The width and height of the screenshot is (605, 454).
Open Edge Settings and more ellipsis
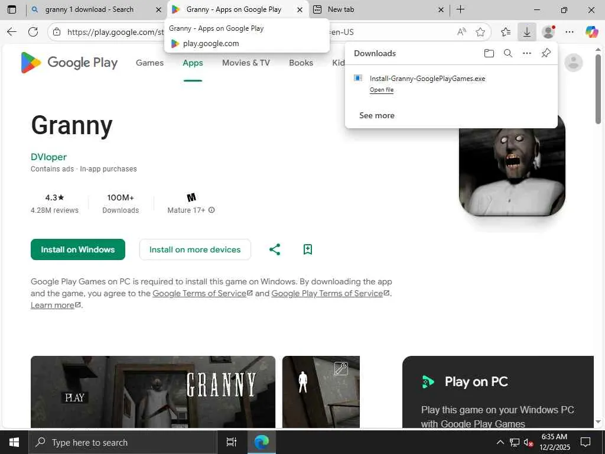(569, 32)
